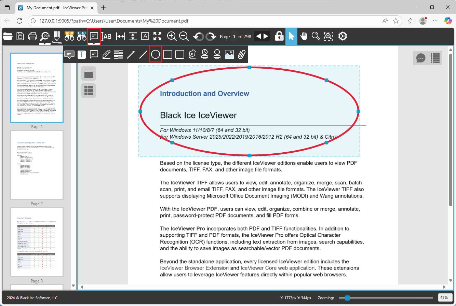
Task: Open the comments bubble panel
Action: [x=420, y=58]
